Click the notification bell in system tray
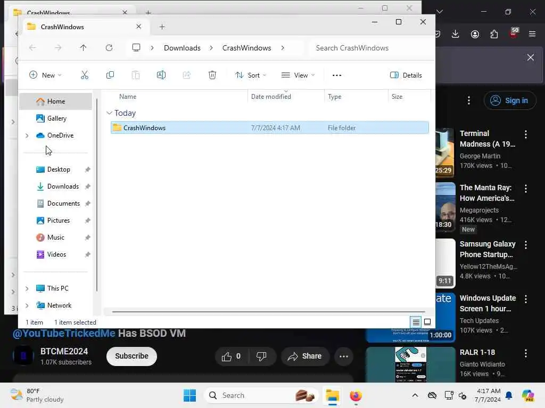This screenshot has width=545, height=408. coord(509,395)
